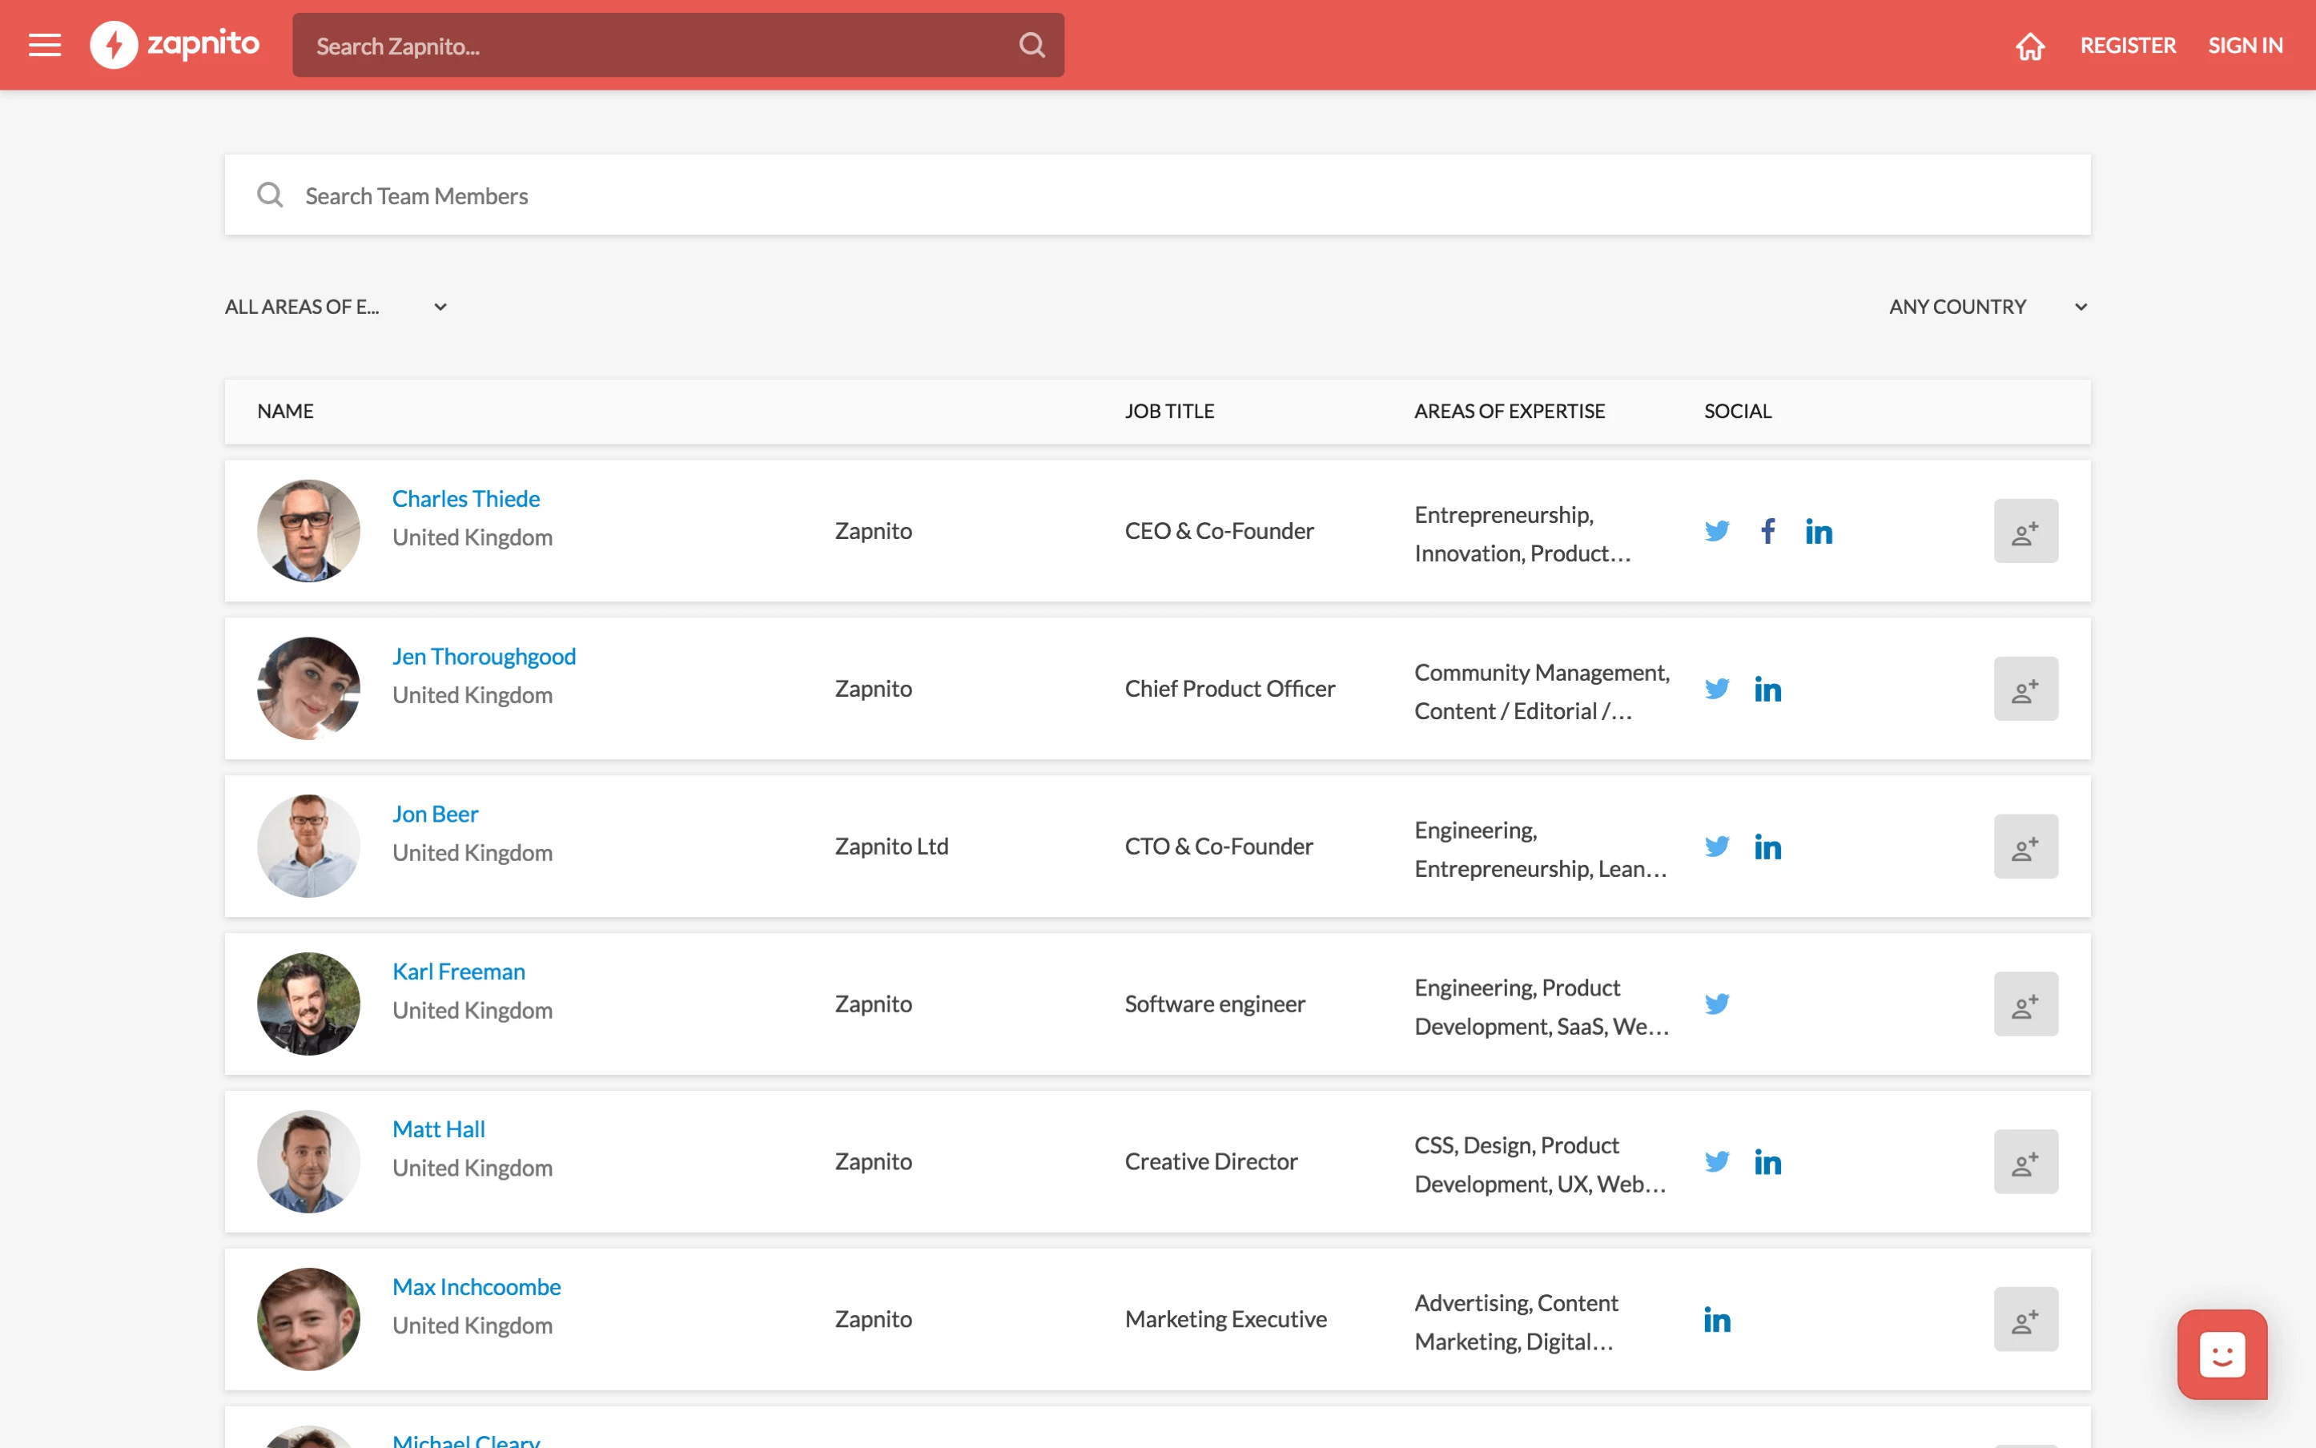Click the AREAS OF EXPERTISE column header

pyautogui.click(x=1509, y=411)
